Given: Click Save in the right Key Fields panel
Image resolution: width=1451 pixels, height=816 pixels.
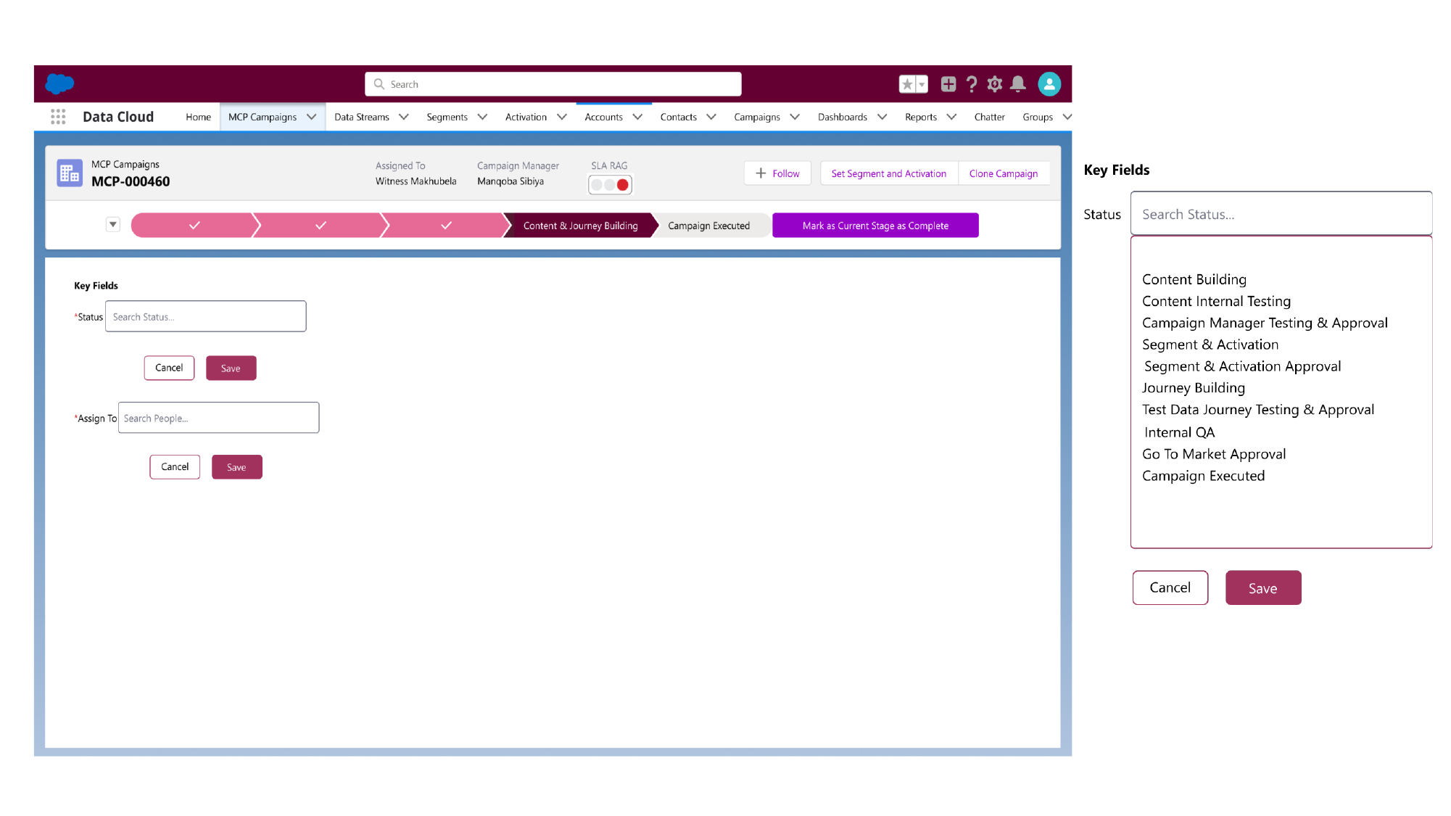Looking at the screenshot, I should (1263, 588).
